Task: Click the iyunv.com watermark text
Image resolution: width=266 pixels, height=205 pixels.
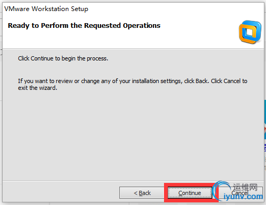Action: click(243, 197)
